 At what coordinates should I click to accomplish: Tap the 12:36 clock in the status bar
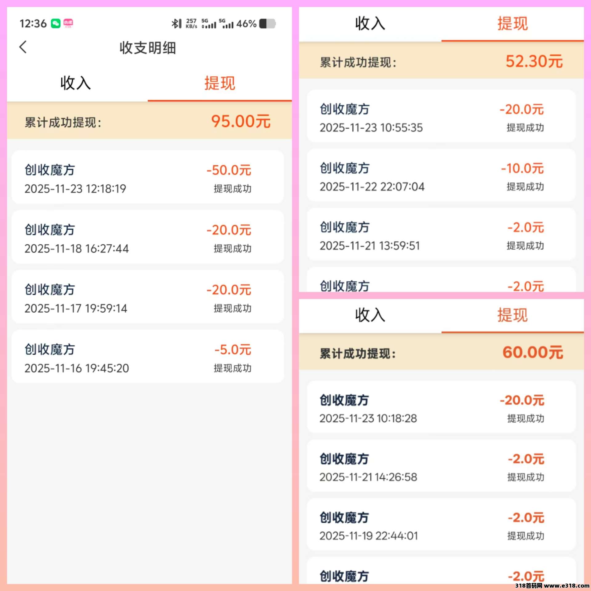tap(33, 23)
